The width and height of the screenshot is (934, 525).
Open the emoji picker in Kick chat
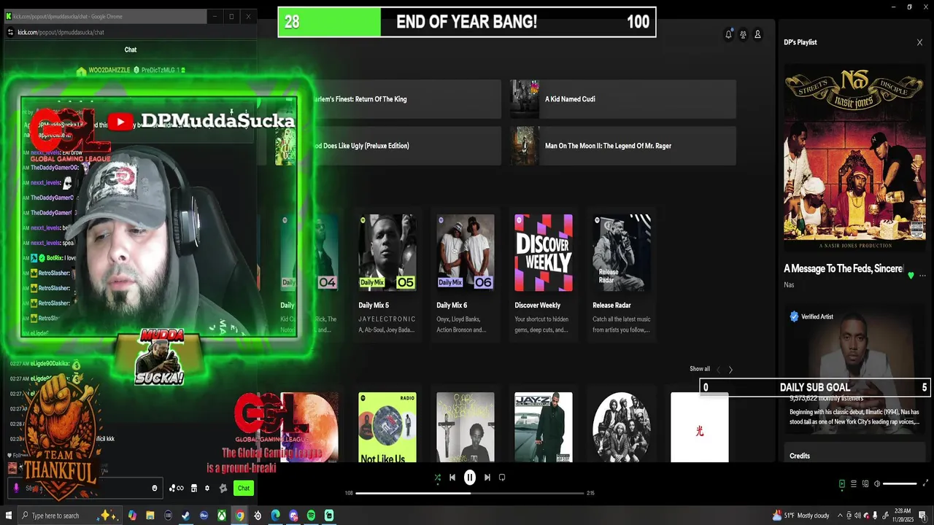(155, 489)
